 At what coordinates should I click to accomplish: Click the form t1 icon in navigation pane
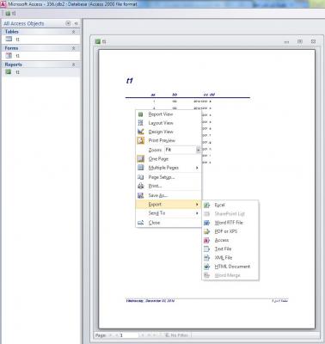[9, 55]
